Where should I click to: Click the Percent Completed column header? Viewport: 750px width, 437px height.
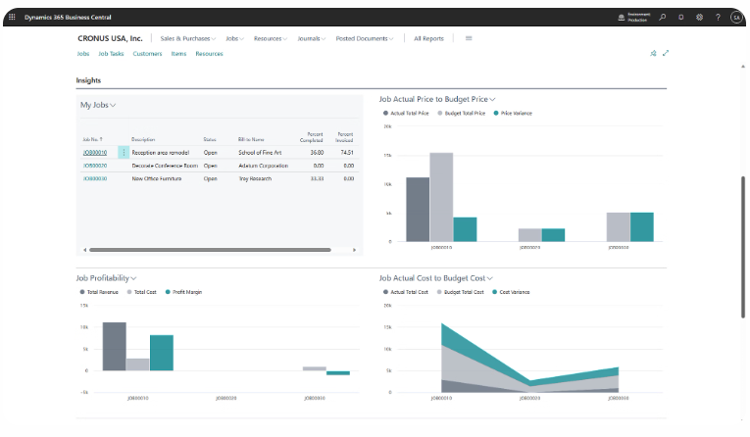click(312, 137)
